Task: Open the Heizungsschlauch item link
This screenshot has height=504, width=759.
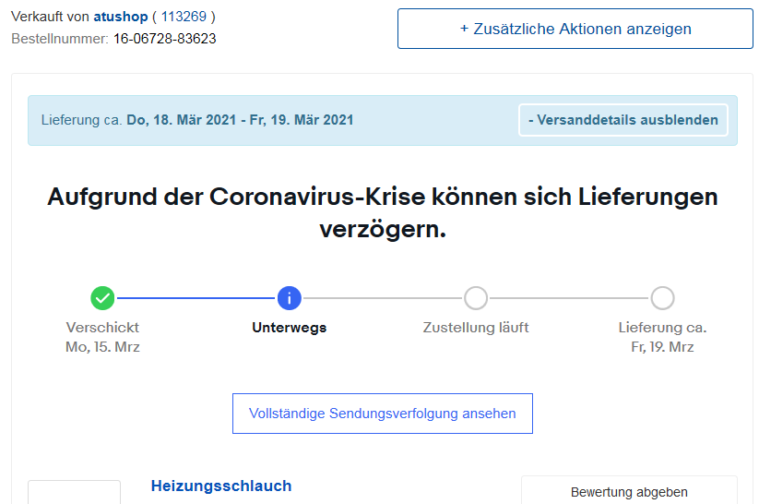Action: pyautogui.click(x=221, y=486)
